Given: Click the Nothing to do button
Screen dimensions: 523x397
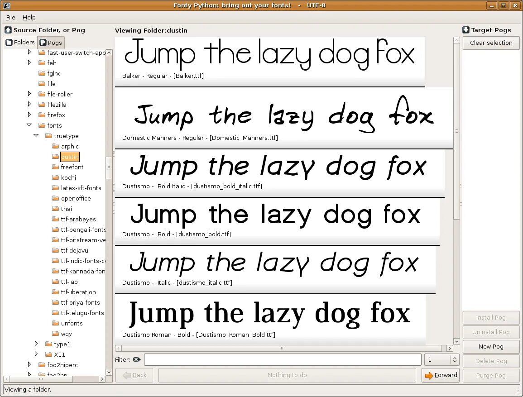Looking at the screenshot, I should pyautogui.click(x=287, y=375).
